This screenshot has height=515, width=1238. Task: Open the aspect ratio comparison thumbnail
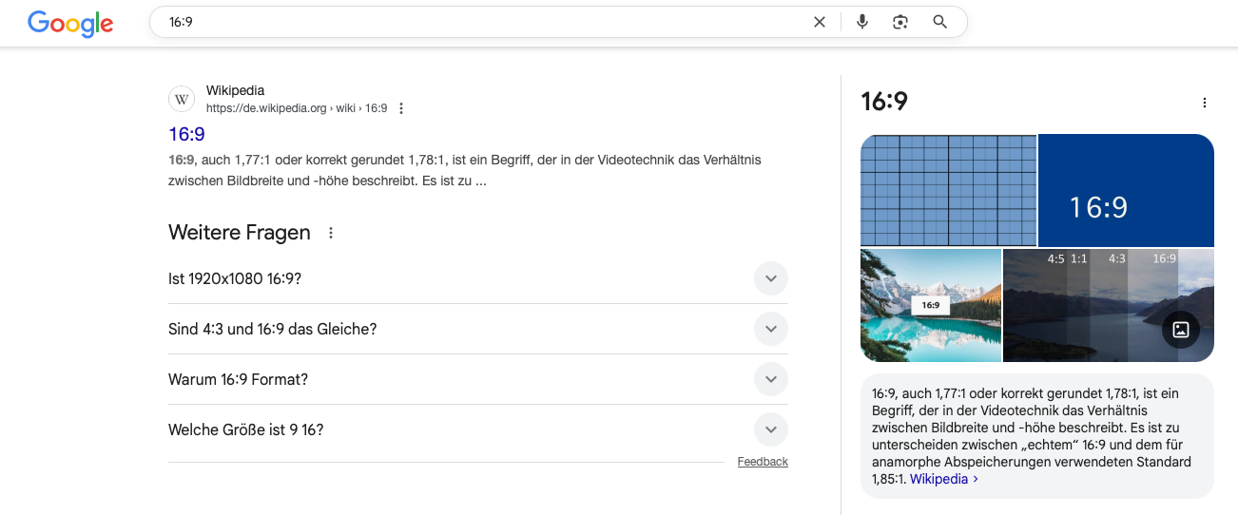point(1109,305)
